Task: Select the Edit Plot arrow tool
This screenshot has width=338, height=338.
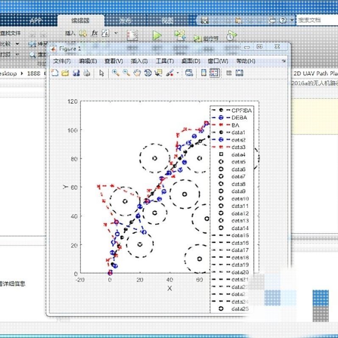Action: click(x=101, y=73)
